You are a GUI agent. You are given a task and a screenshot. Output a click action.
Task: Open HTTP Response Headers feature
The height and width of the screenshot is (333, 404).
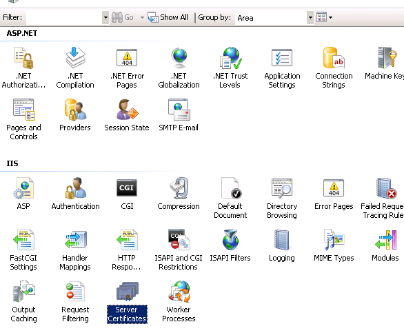(127, 250)
